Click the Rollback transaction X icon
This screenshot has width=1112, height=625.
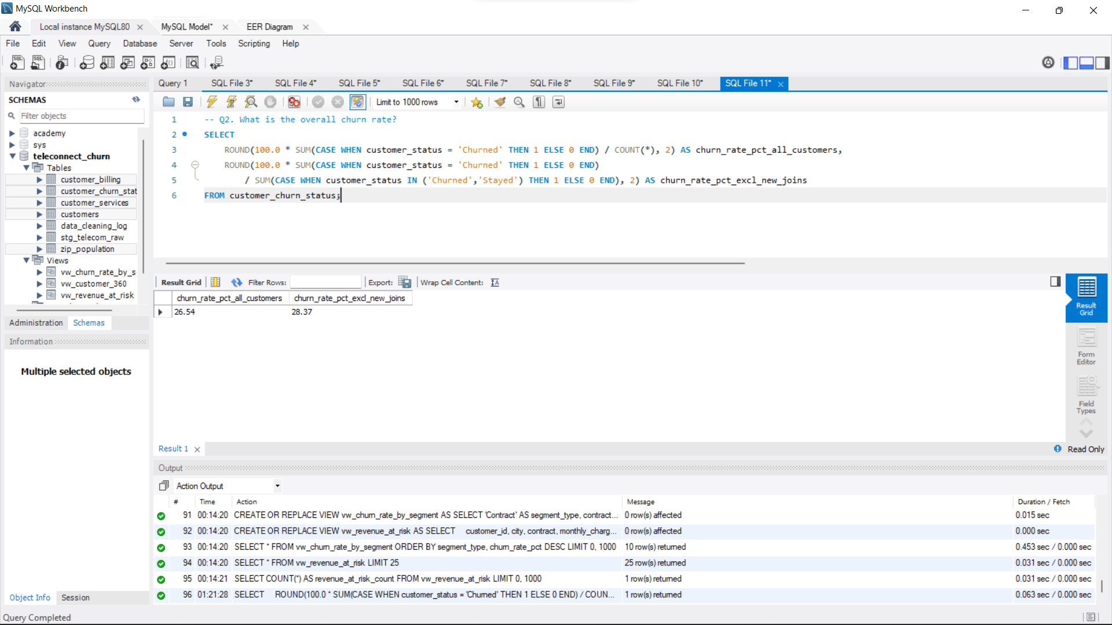(338, 102)
